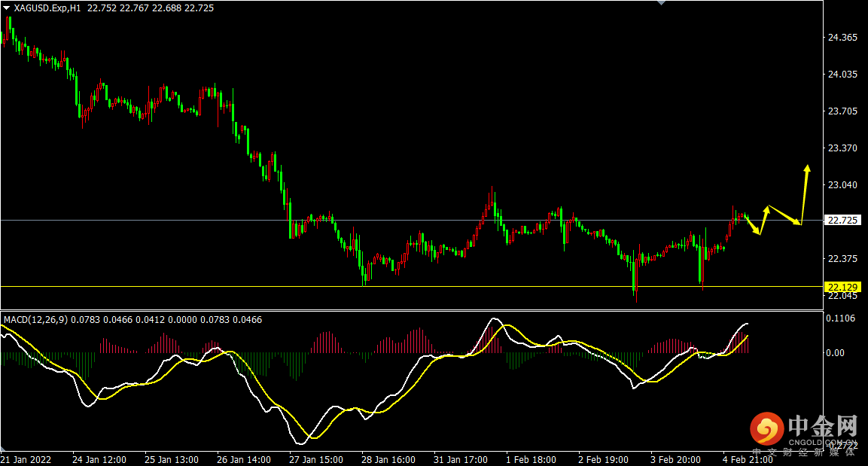Click time axis label 3 Feb 20:00

[x=675, y=460]
